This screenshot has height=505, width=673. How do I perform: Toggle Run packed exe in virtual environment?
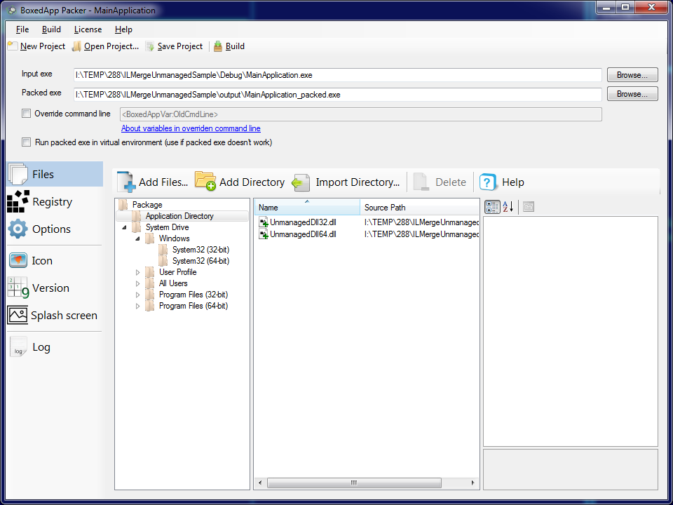[x=27, y=142]
